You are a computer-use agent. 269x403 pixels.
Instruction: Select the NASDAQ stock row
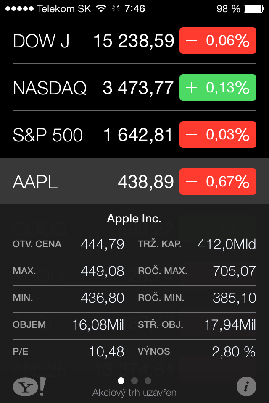coord(92,88)
